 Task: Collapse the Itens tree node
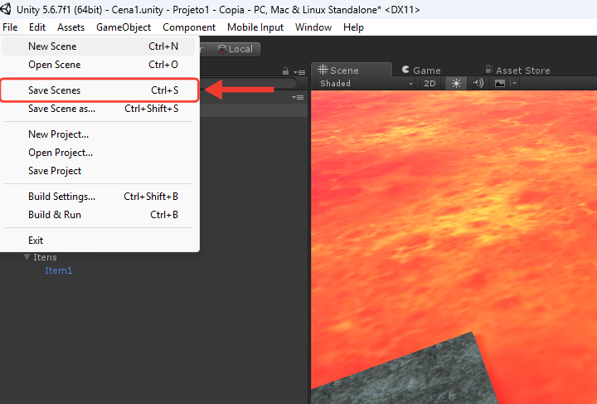(27, 257)
